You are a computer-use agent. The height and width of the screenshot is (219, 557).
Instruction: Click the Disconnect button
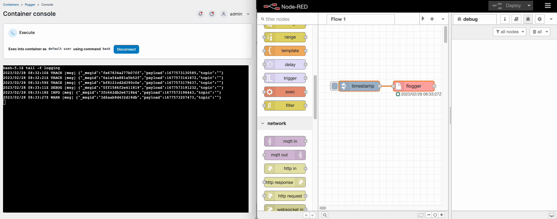pos(126,49)
